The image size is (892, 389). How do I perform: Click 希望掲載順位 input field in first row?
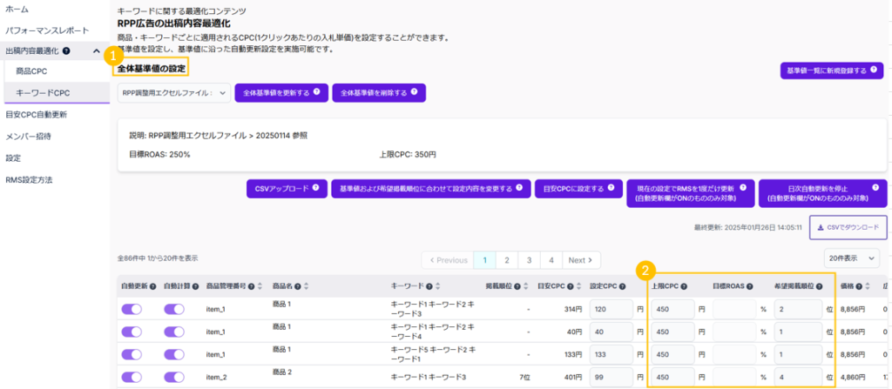click(794, 309)
